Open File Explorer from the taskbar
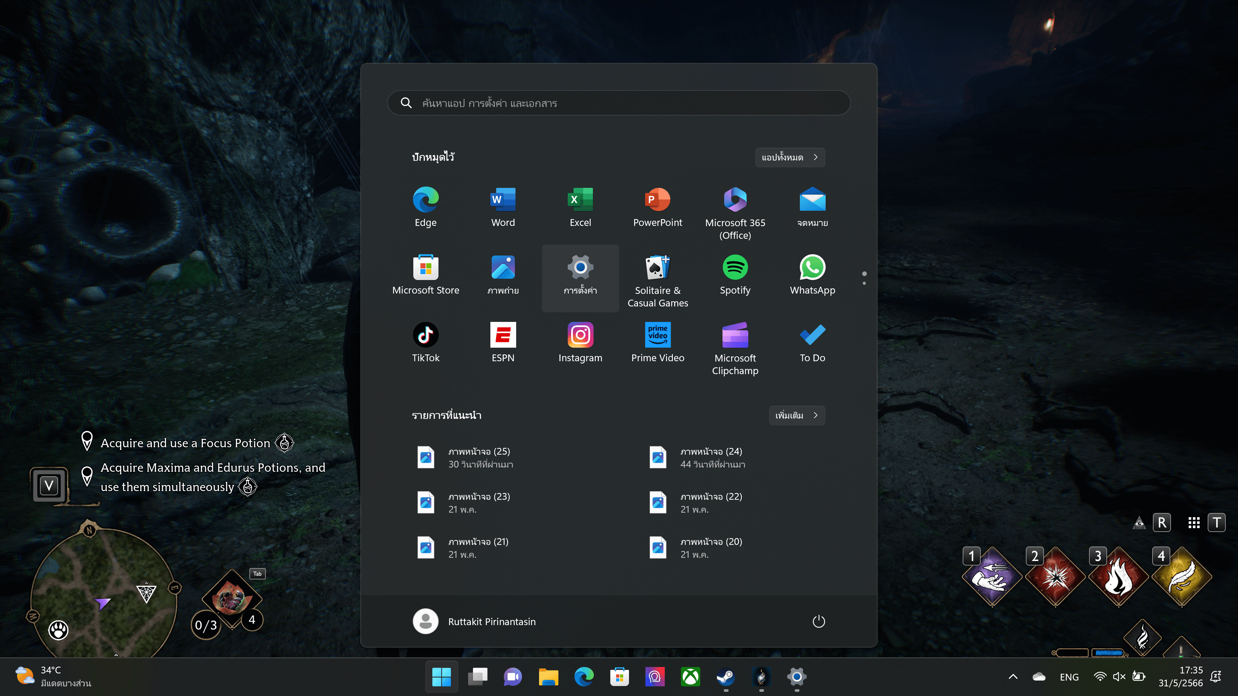1238x696 pixels. [x=548, y=677]
